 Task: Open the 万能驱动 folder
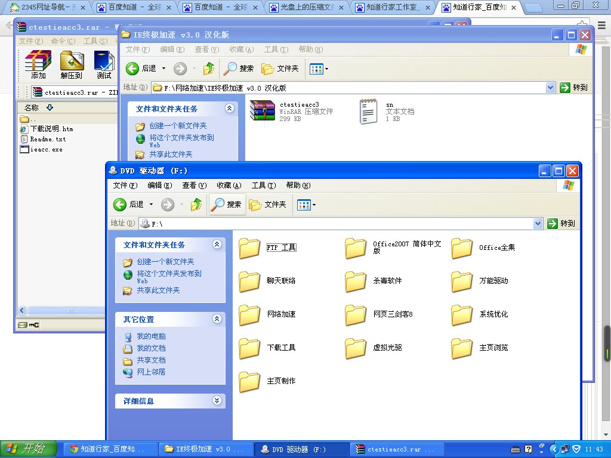pos(462,281)
